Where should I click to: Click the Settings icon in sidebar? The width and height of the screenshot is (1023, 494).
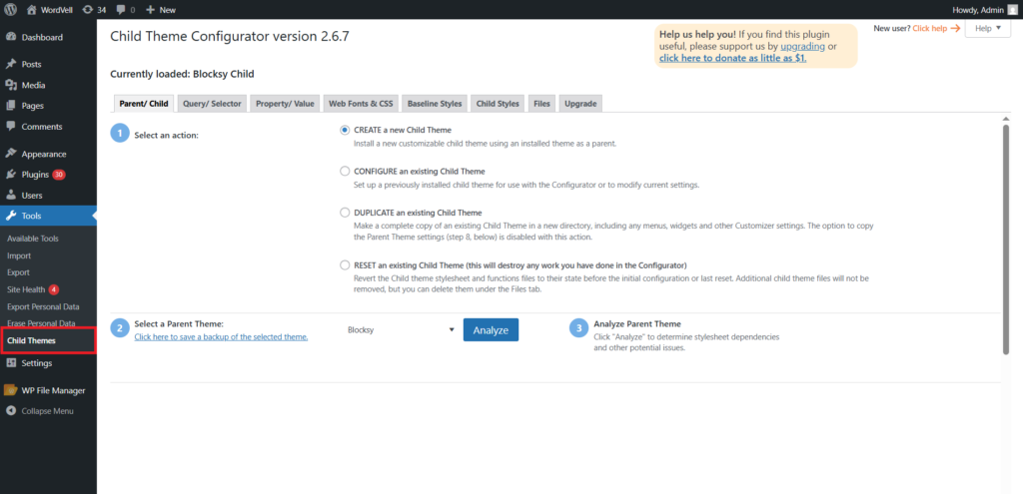[11, 363]
